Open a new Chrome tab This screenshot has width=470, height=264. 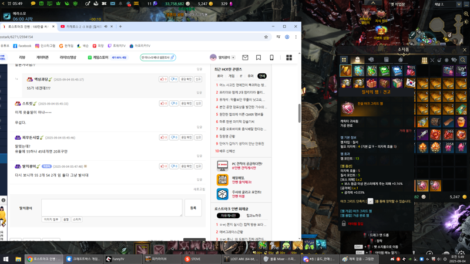[x=120, y=26]
